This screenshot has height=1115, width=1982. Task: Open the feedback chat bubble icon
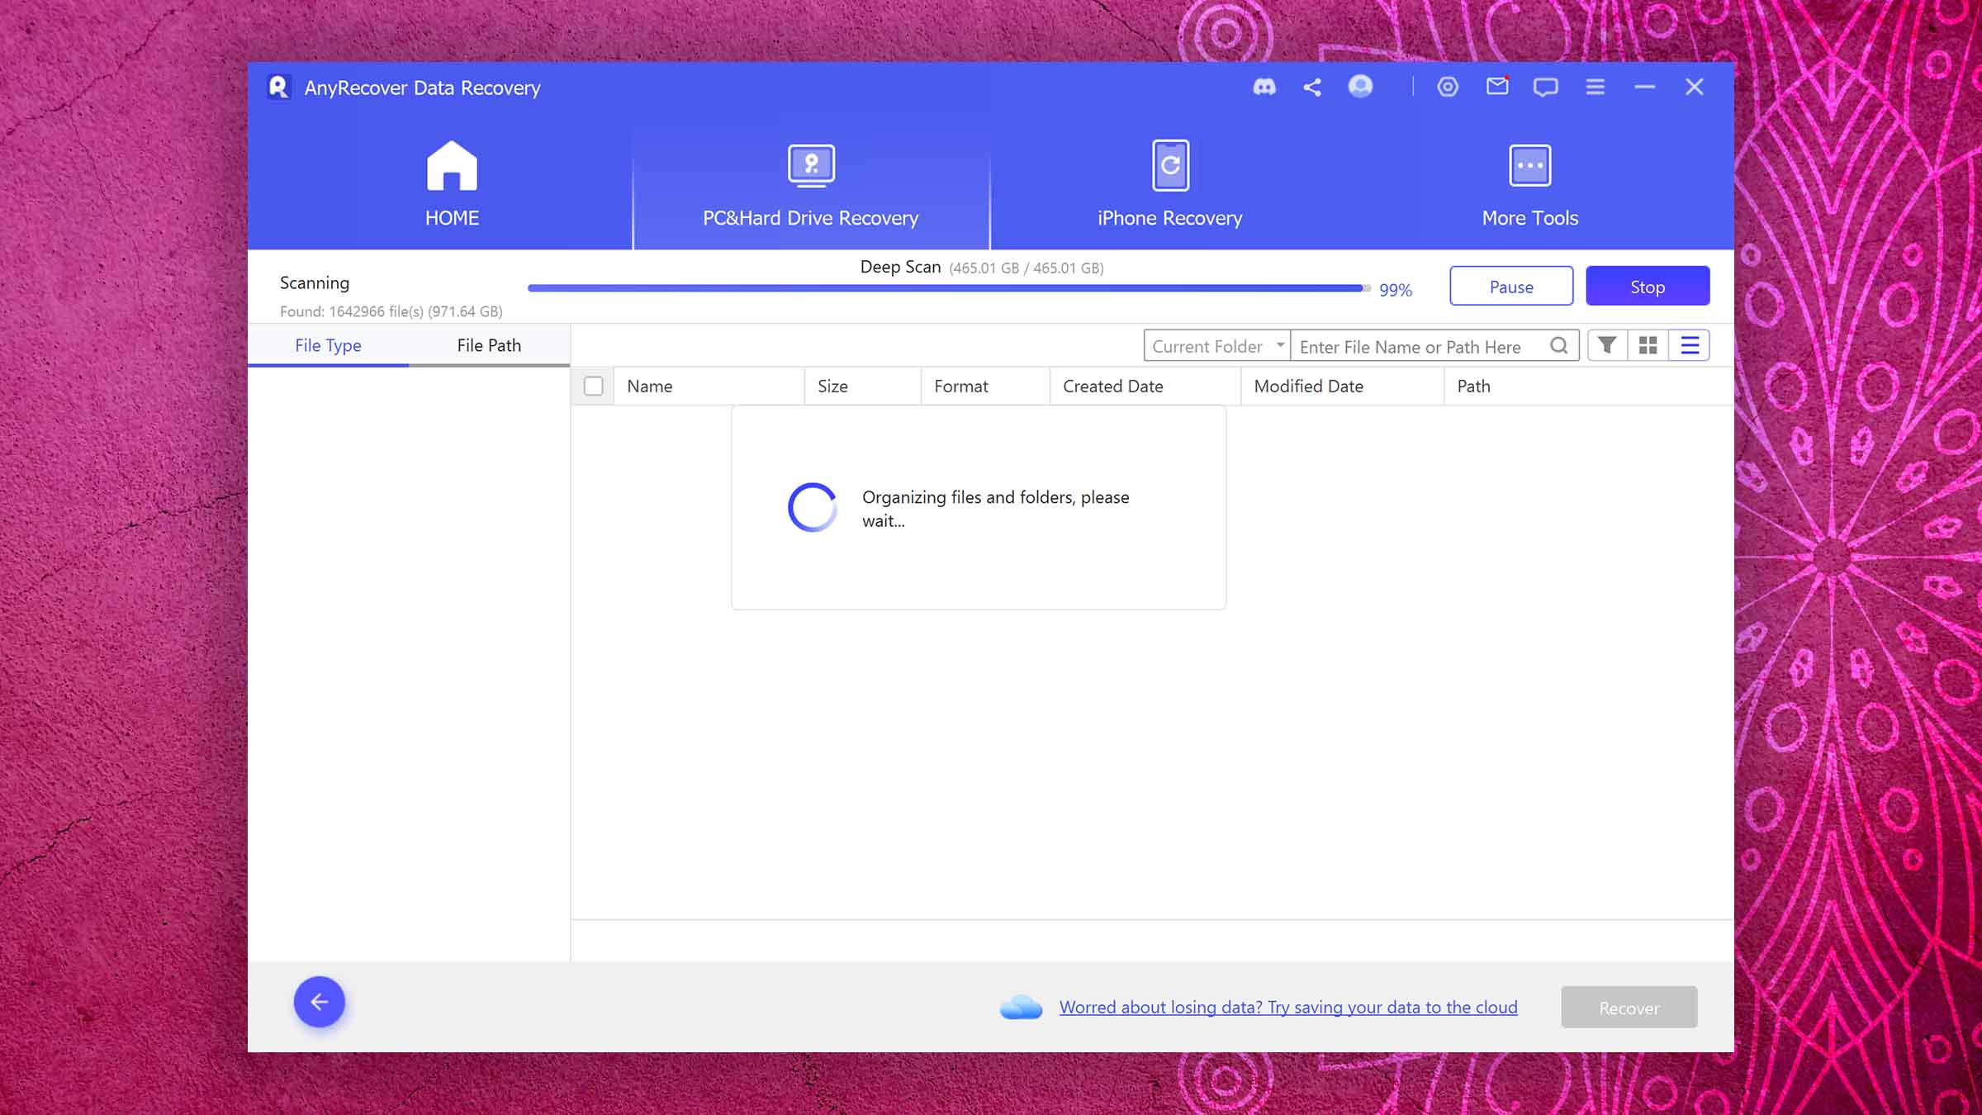[x=1546, y=87]
